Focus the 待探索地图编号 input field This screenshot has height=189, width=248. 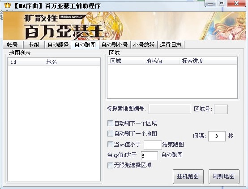pos(170,109)
